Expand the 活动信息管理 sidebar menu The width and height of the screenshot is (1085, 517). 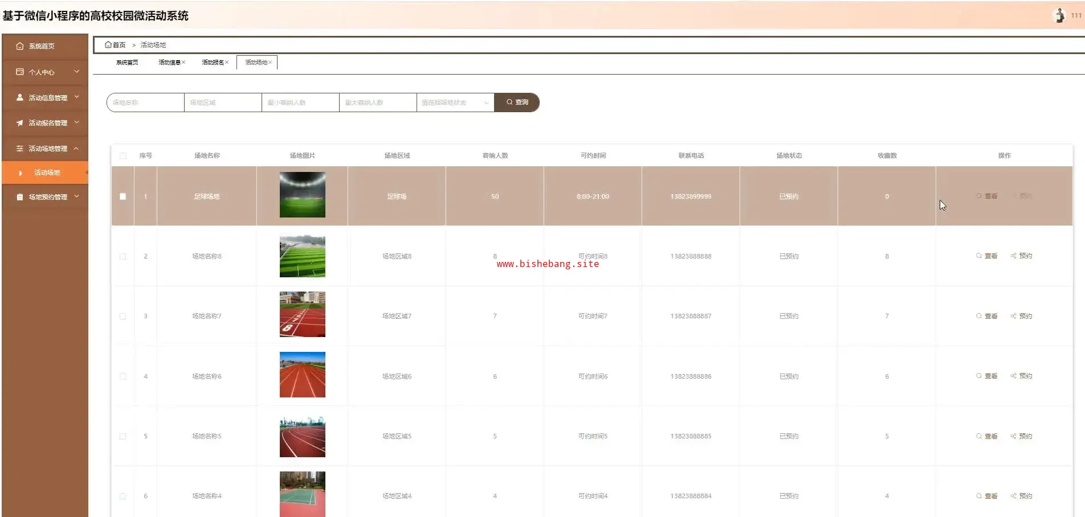point(45,97)
